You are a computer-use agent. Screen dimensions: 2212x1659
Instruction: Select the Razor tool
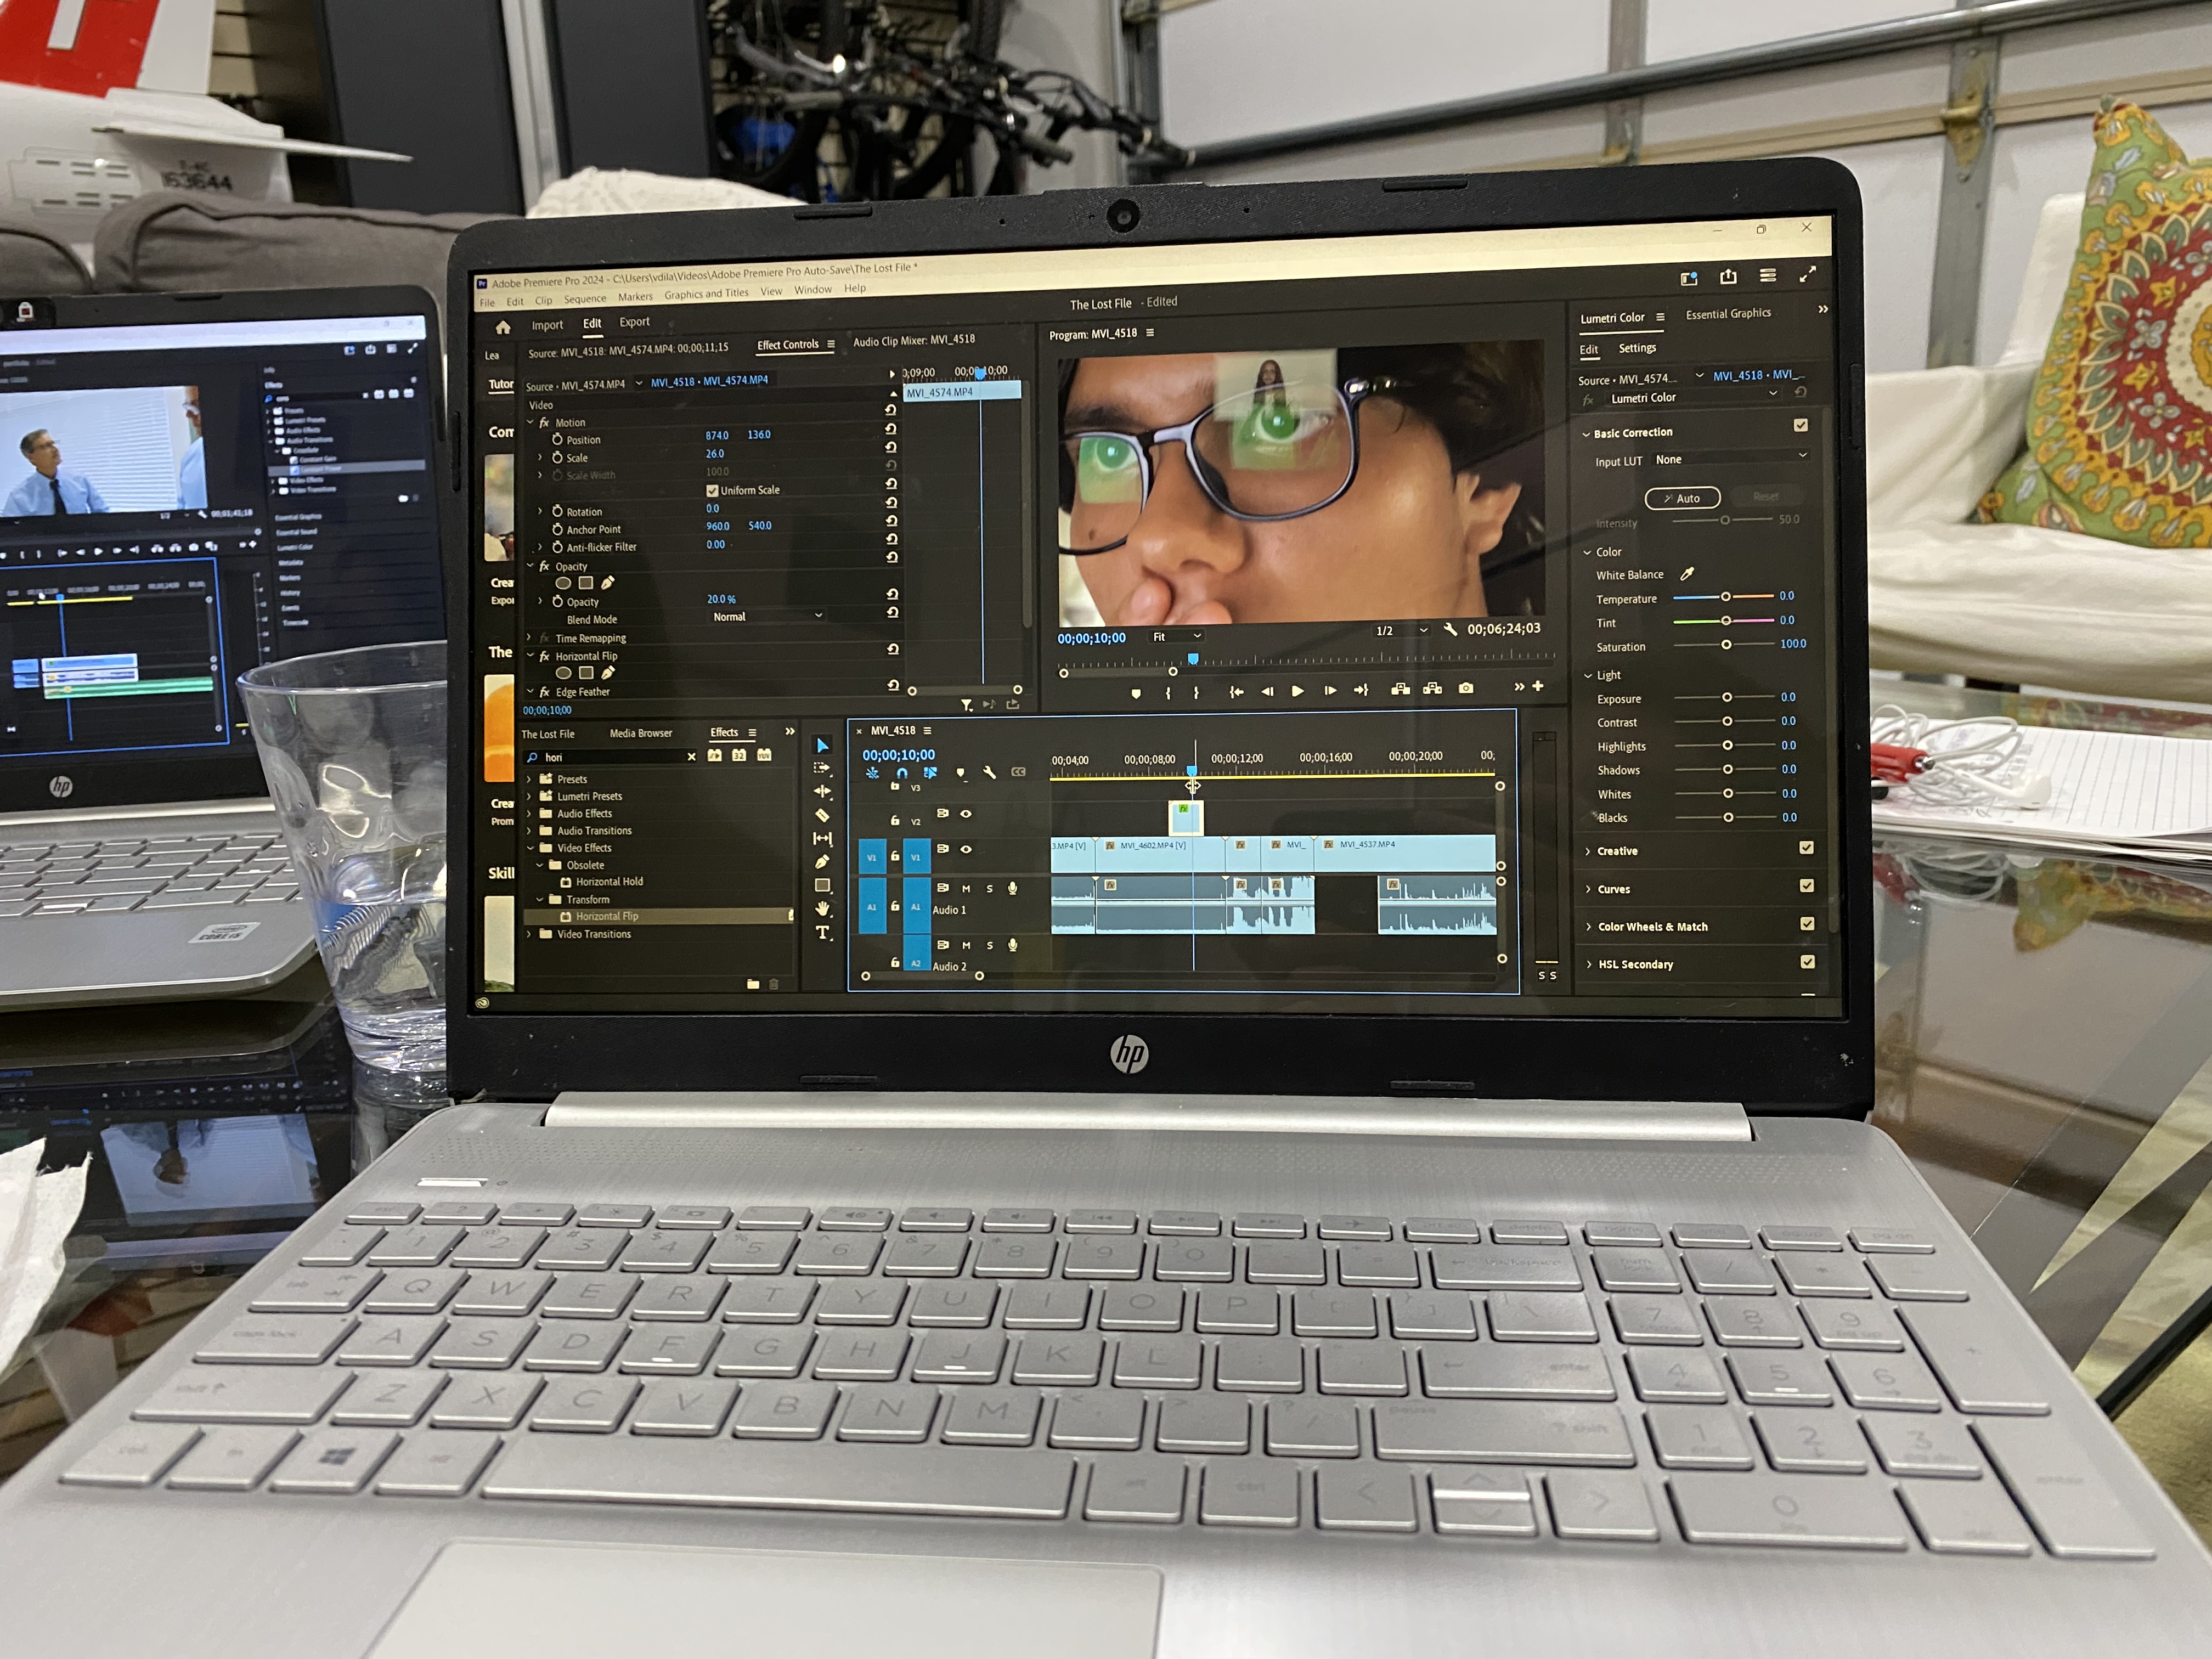[822, 815]
